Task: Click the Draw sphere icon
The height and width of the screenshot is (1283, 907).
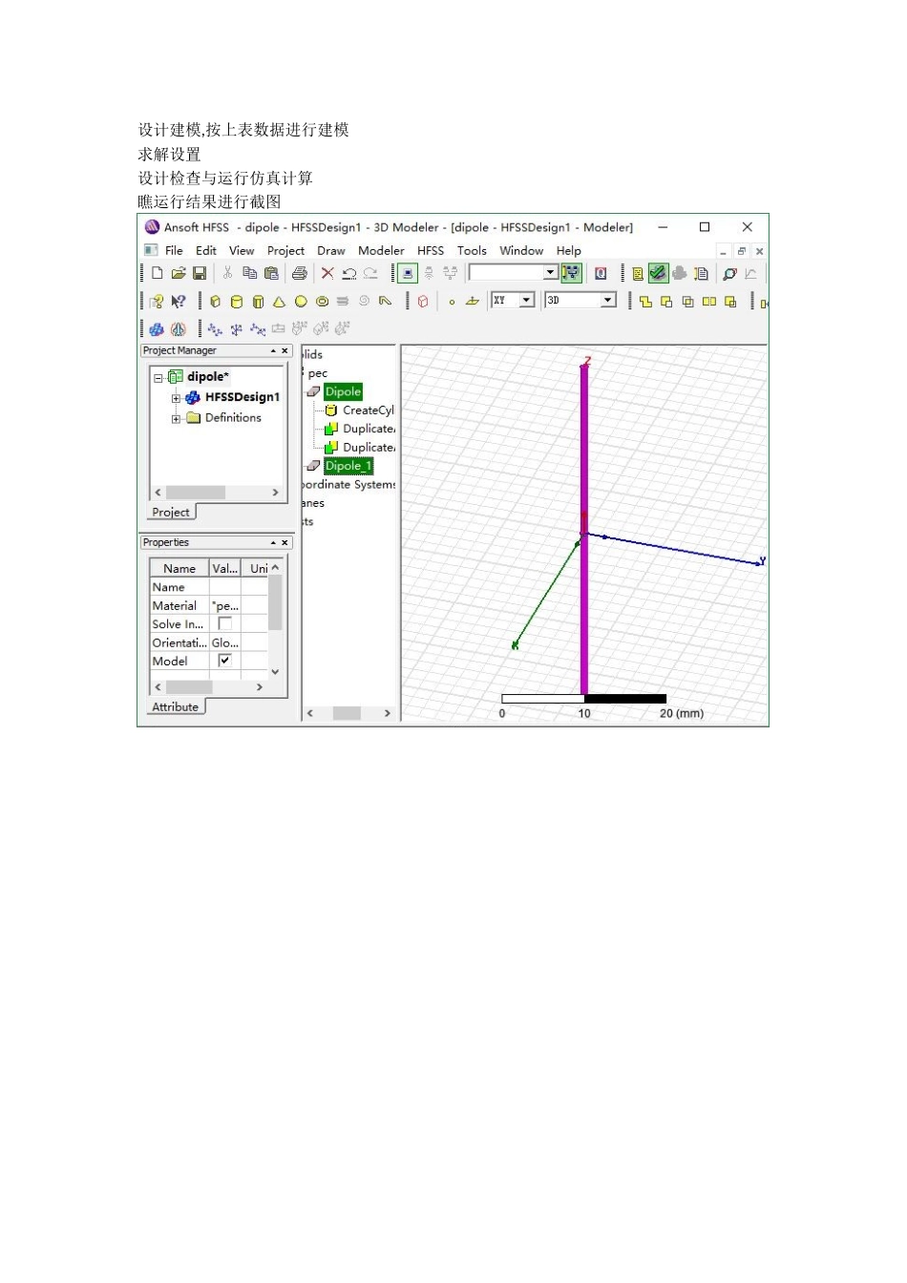Action: pyautogui.click(x=301, y=302)
